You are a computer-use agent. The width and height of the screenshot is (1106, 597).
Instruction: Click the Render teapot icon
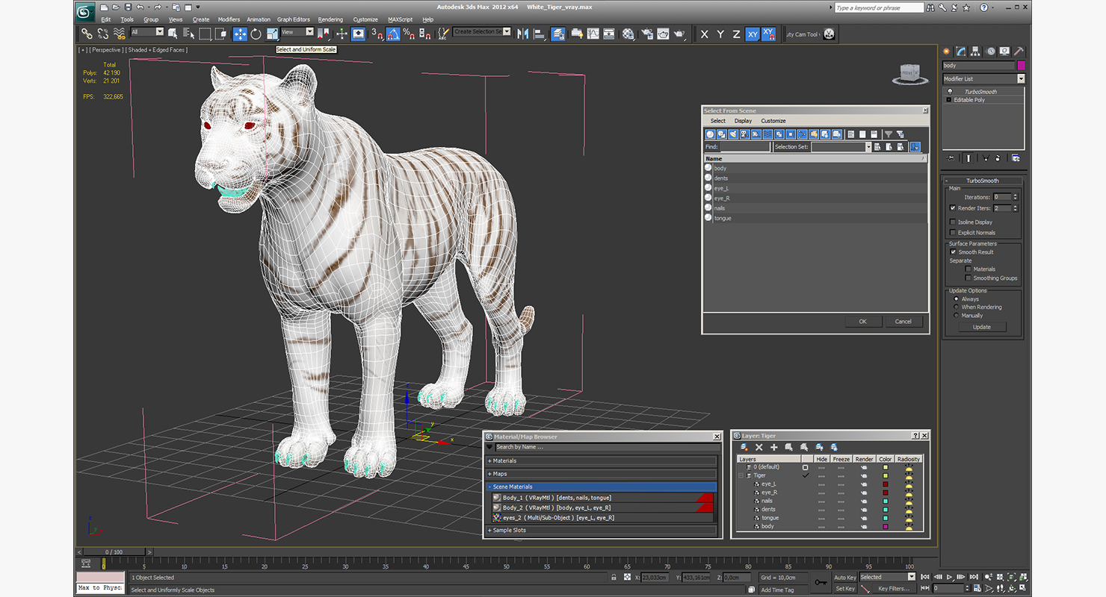tap(679, 34)
